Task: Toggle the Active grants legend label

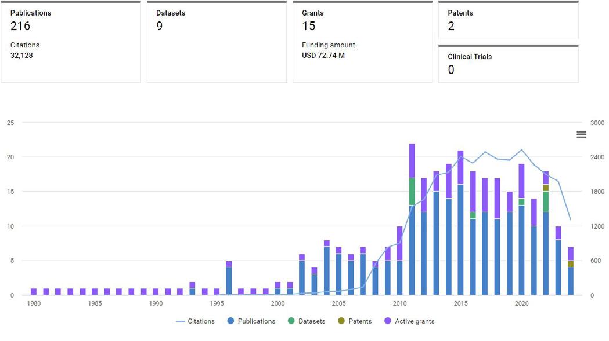Action: (x=414, y=321)
